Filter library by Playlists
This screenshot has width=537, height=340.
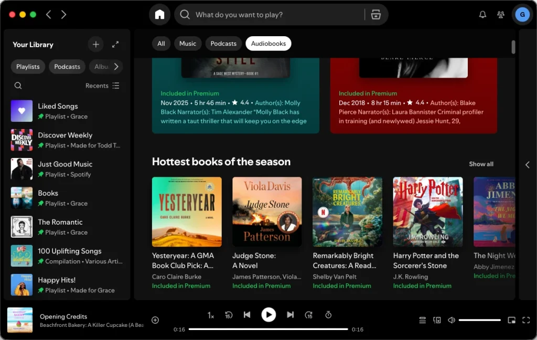tap(28, 67)
